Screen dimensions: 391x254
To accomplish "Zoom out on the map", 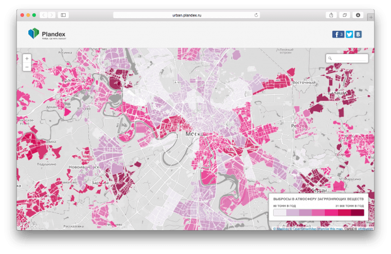I will pyautogui.click(x=26, y=66).
